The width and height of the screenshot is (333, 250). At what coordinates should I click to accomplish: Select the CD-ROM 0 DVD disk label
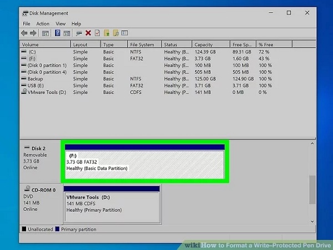click(x=41, y=204)
